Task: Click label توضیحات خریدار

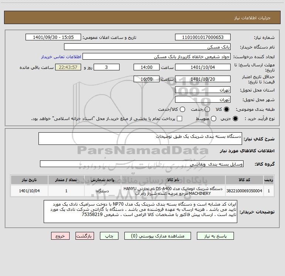Action: [x=257, y=212]
